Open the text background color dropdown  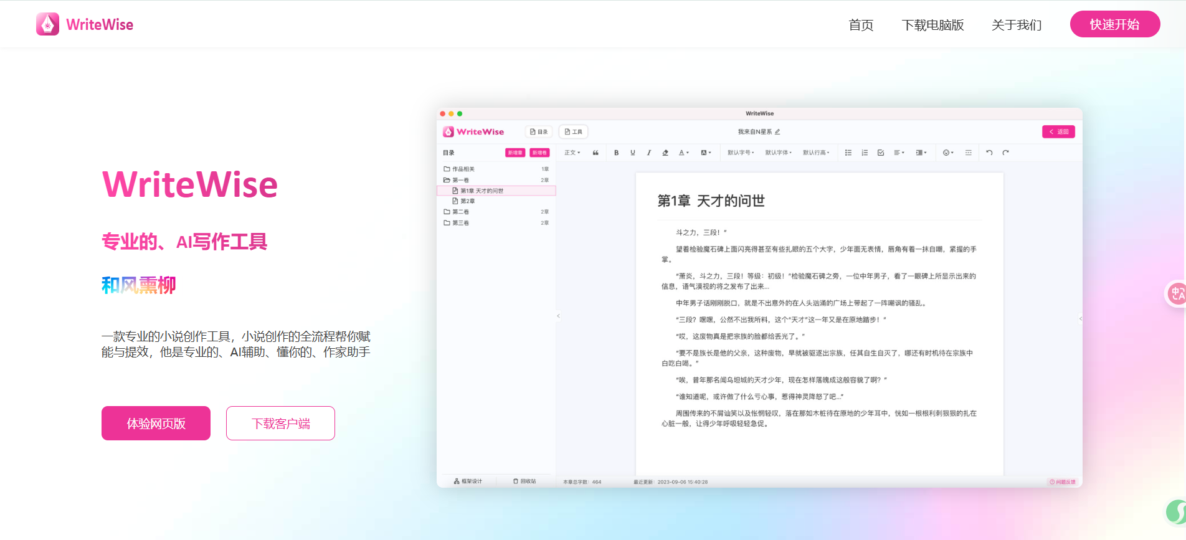[x=706, y=153]
